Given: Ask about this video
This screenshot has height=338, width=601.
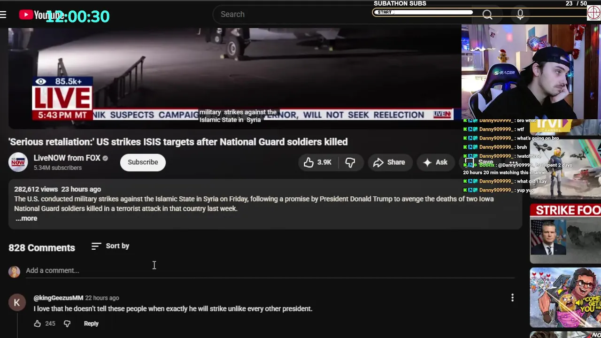Looking at the screenshot, I should click(435, 162).
